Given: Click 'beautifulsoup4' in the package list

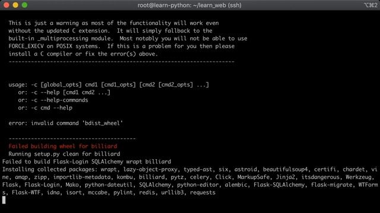Looking at the screenshot, I should (x=286, y=169).
